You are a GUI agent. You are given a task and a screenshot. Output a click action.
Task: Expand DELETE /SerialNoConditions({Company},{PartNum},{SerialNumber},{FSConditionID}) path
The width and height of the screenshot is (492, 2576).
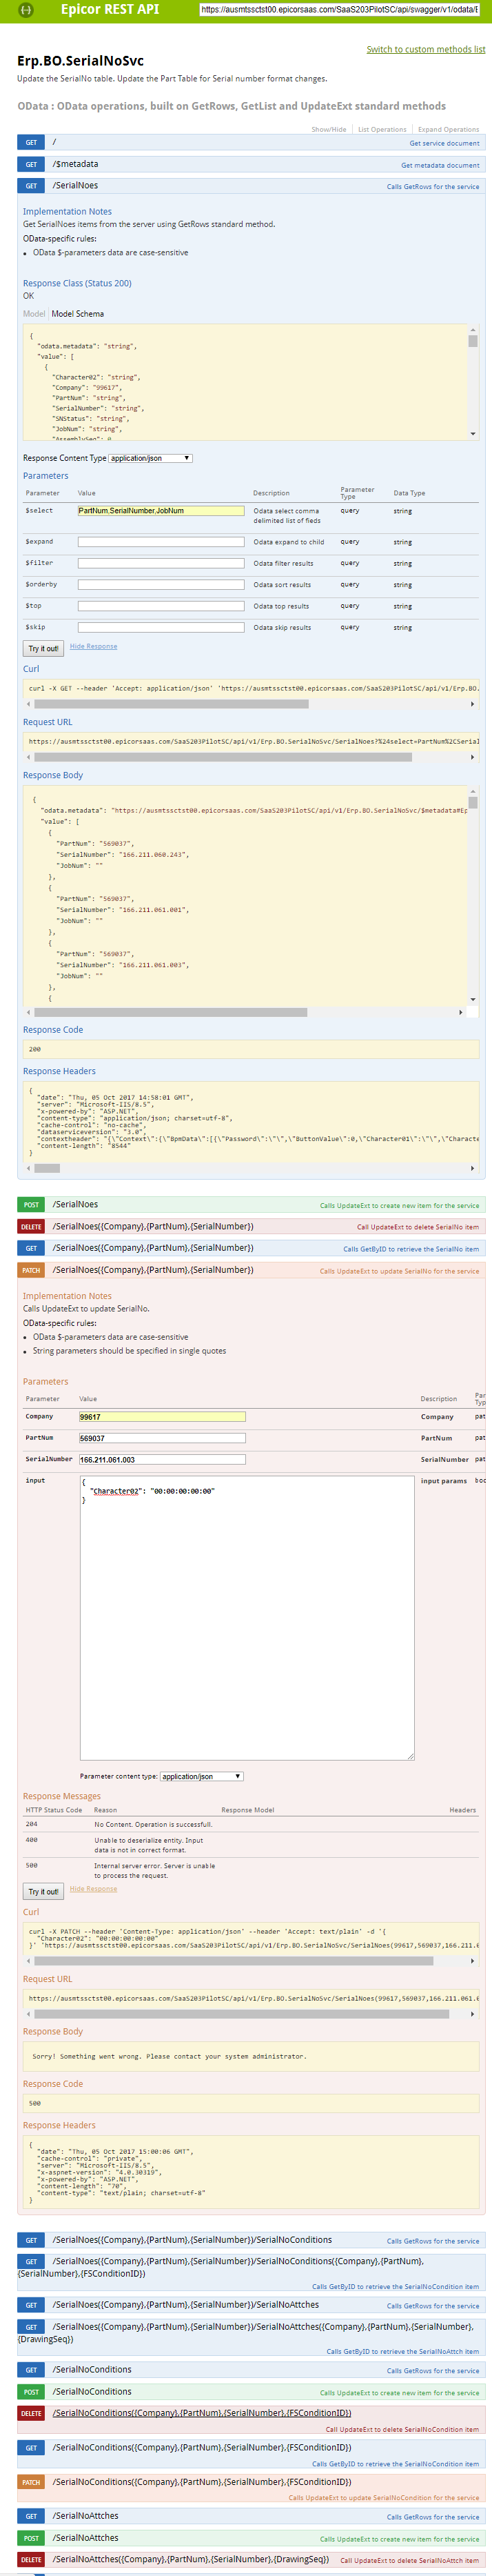tap(202, 2413)
